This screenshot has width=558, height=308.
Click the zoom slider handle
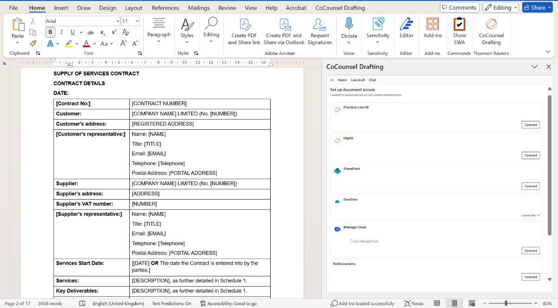point(506,303)
